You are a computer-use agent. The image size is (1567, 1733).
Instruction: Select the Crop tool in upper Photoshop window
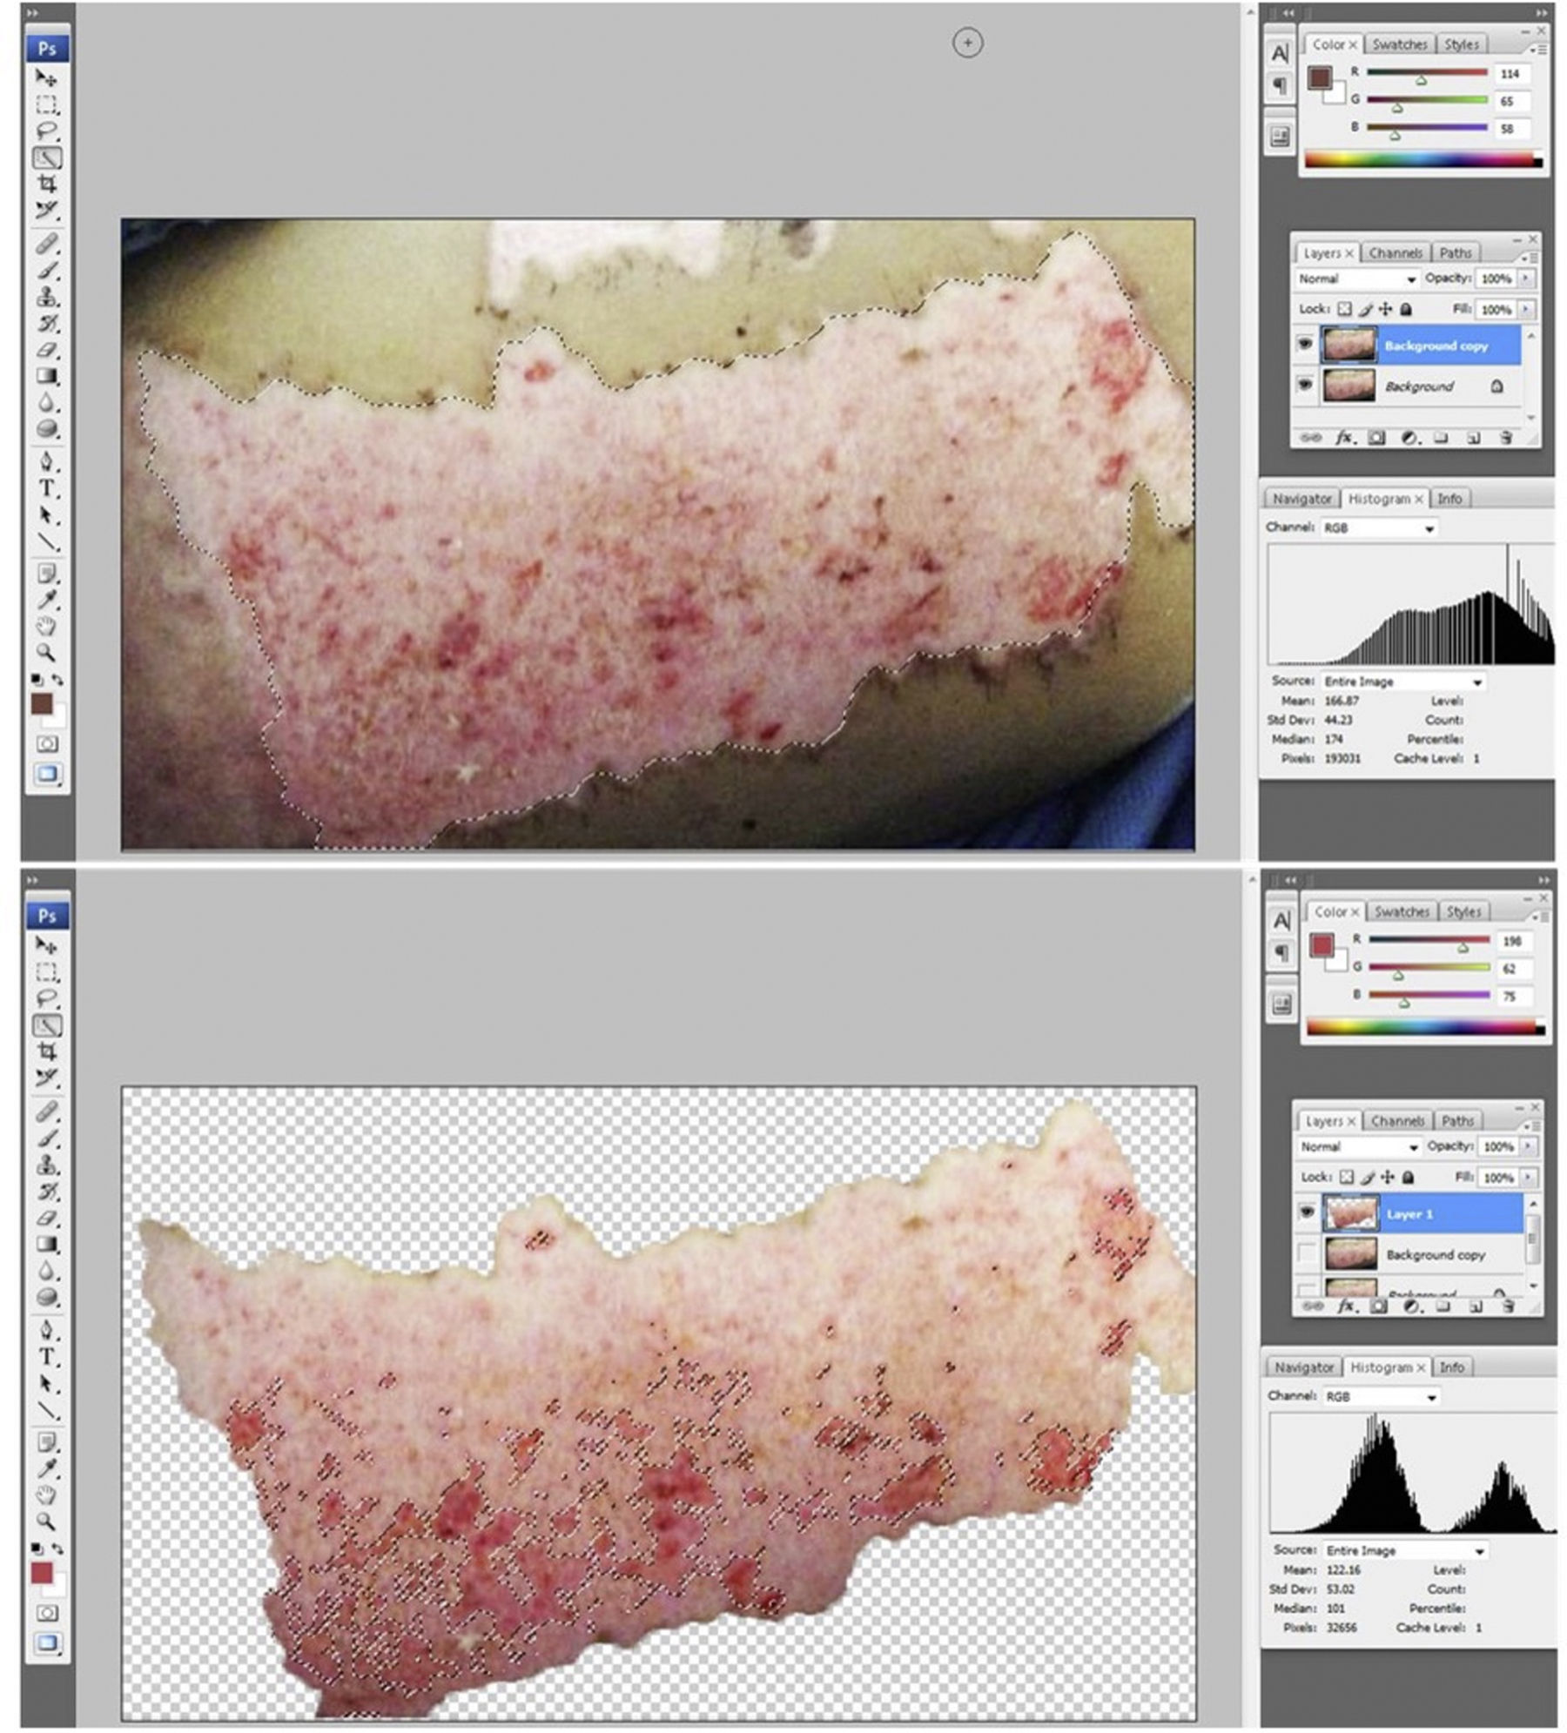click(x=47, y=184)
